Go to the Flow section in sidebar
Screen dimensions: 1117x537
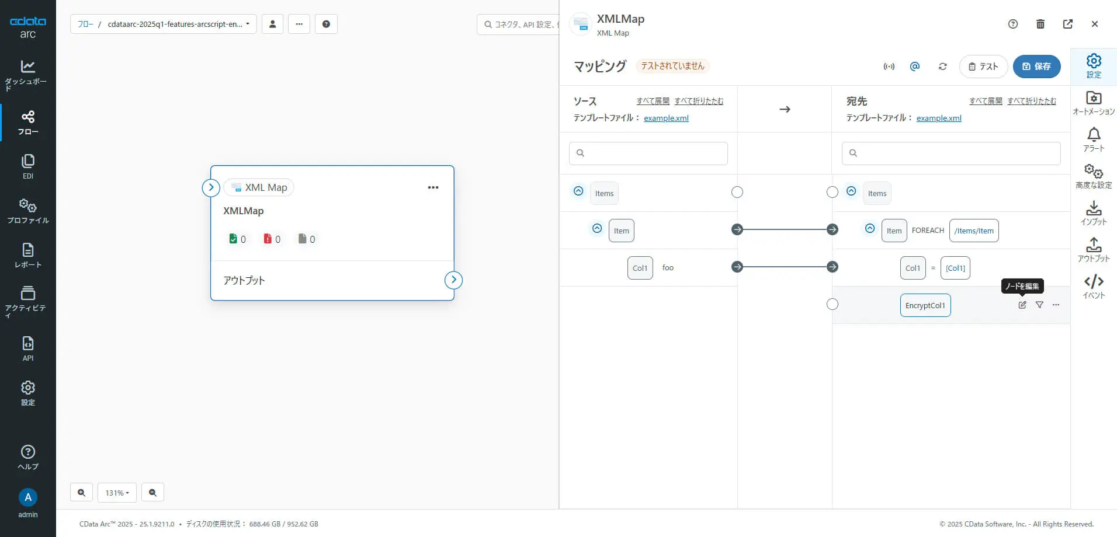tap(27, 123)
